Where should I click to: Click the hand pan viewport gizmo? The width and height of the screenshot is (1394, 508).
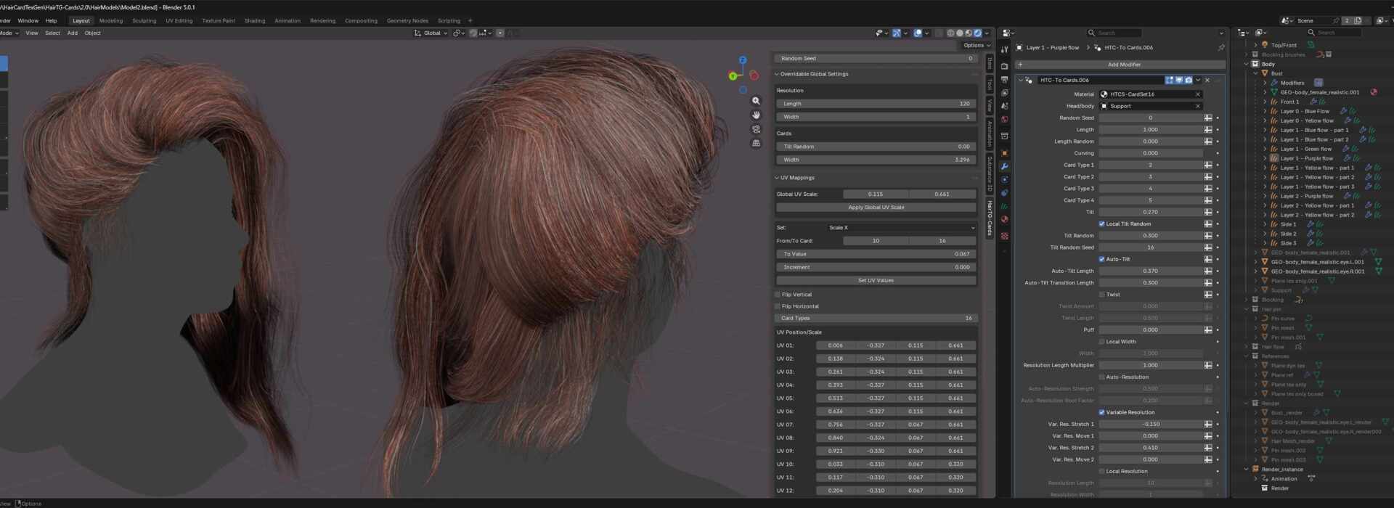point(756,115)
